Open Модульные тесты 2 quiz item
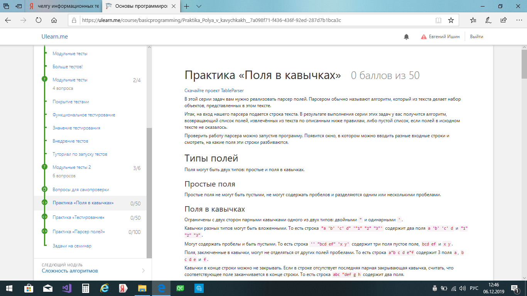This screenshot has width=527, height=296. (72, 167)
